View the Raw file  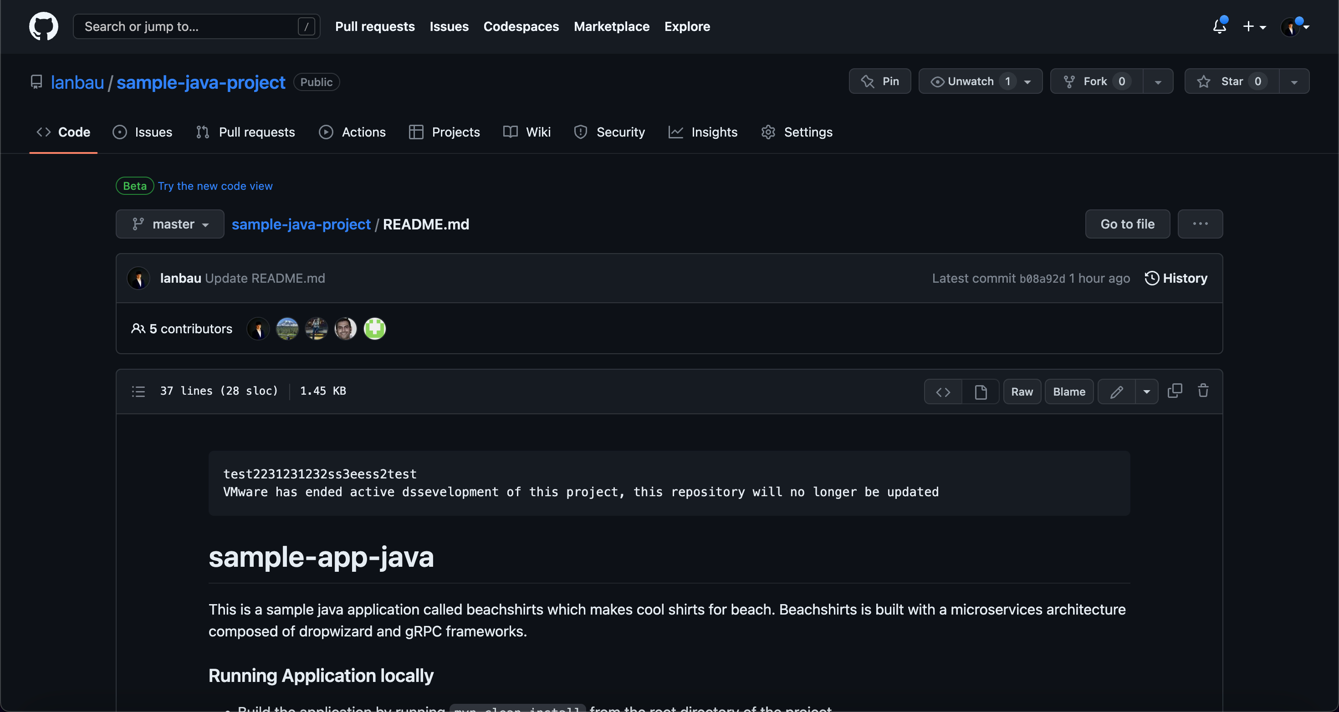click(x=1022, y=392)
